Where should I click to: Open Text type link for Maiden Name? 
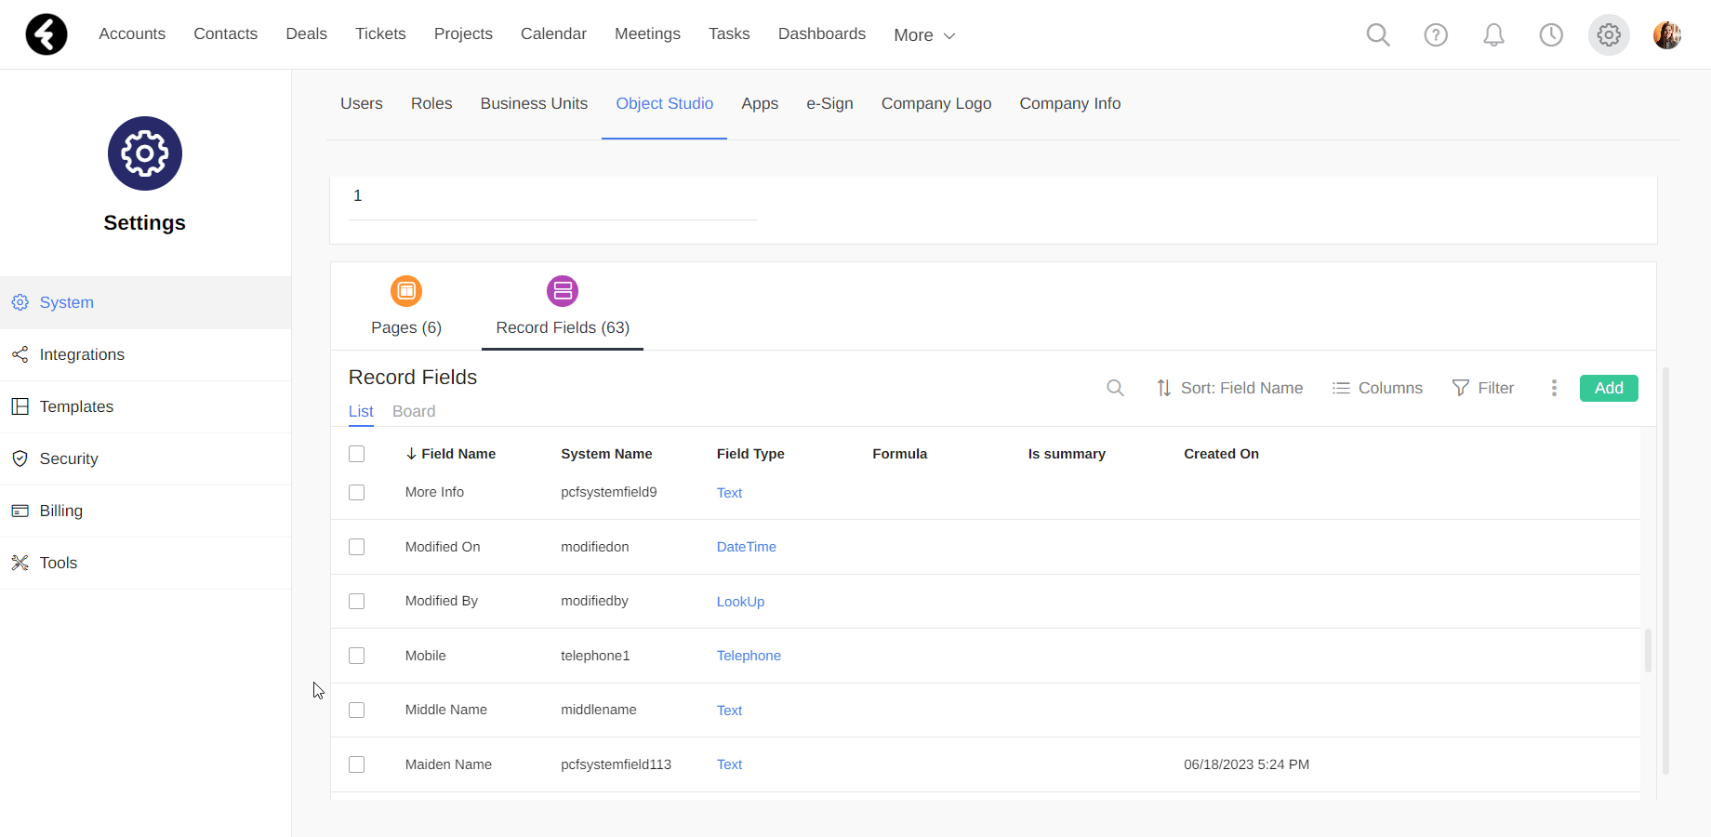729,764
